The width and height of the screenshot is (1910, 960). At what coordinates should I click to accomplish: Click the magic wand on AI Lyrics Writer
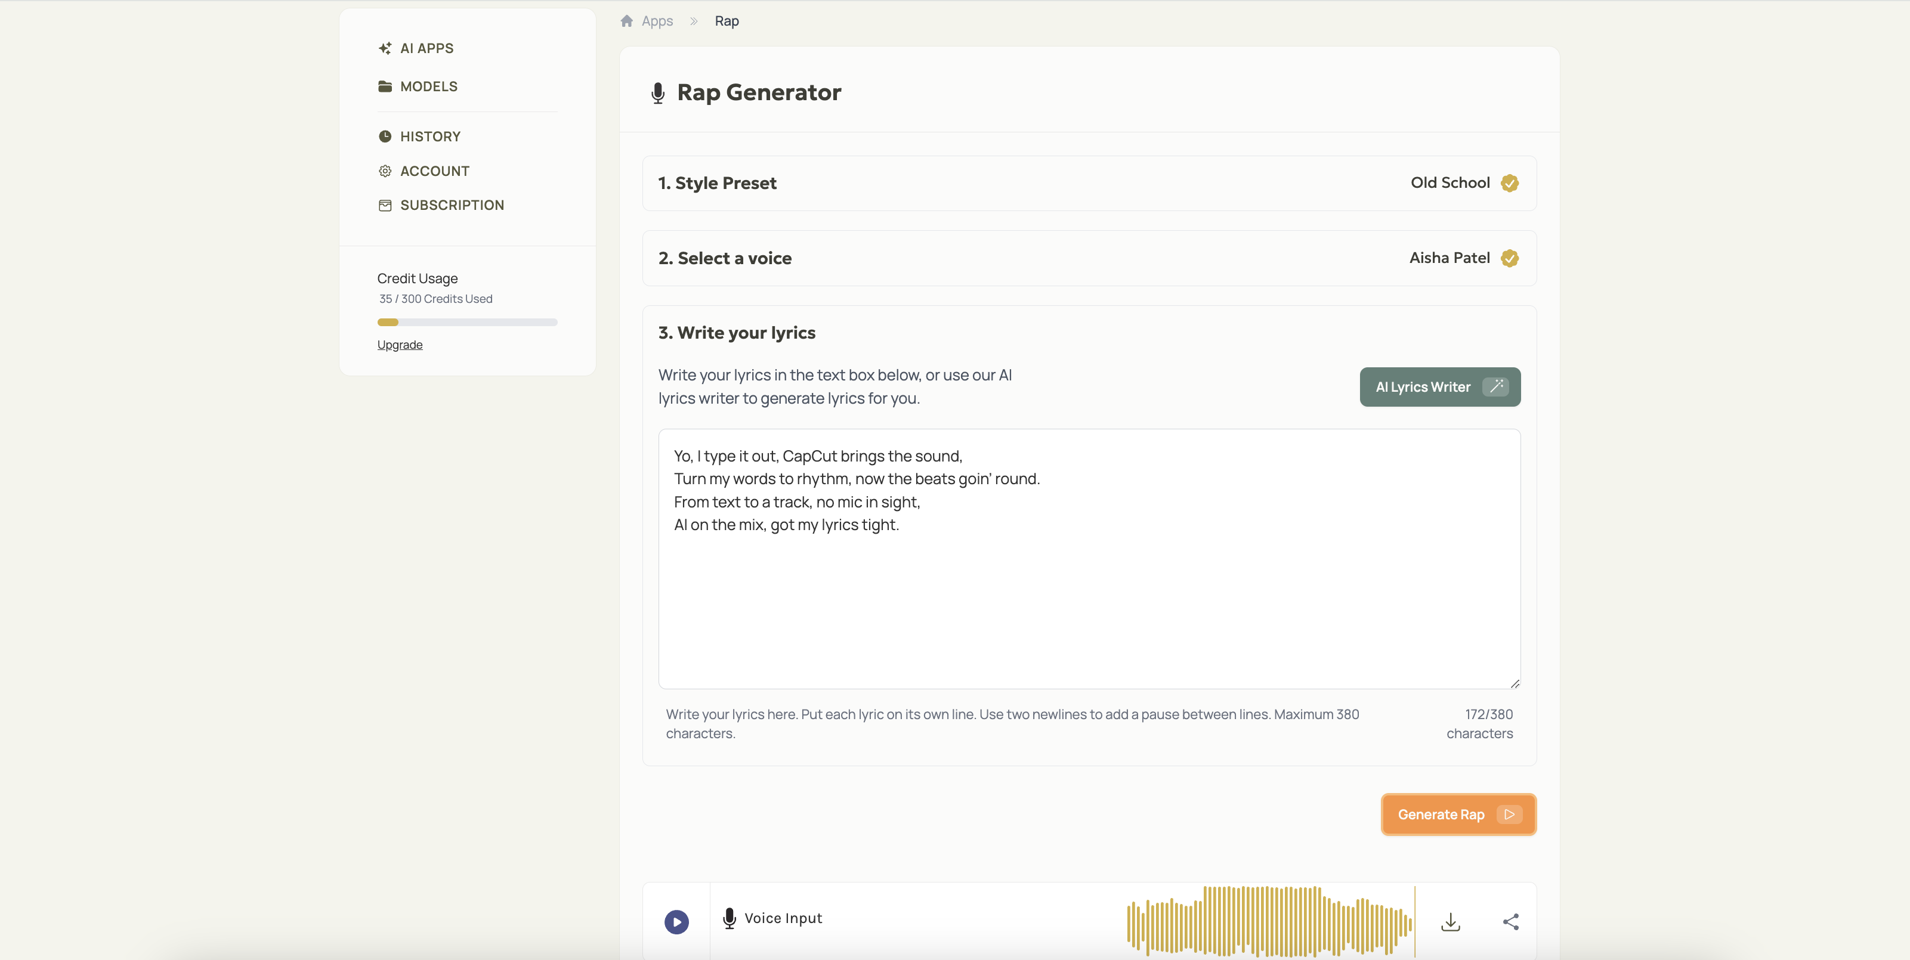click(1496, 386)
